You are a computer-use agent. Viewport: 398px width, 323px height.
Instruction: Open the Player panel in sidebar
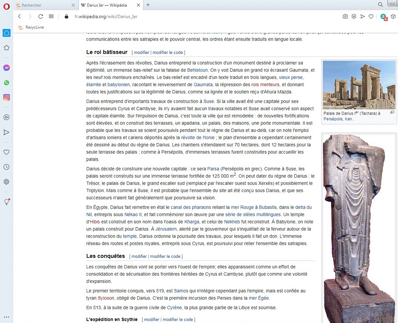coord(7,117)
